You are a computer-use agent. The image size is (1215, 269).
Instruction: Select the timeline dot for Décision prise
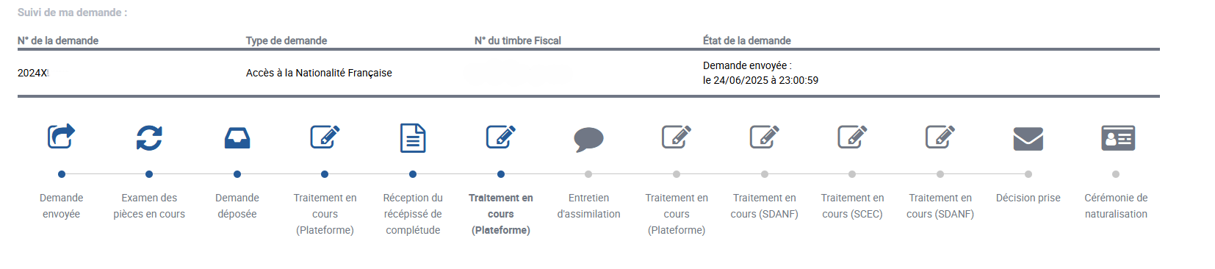[x=1028, y=174]
